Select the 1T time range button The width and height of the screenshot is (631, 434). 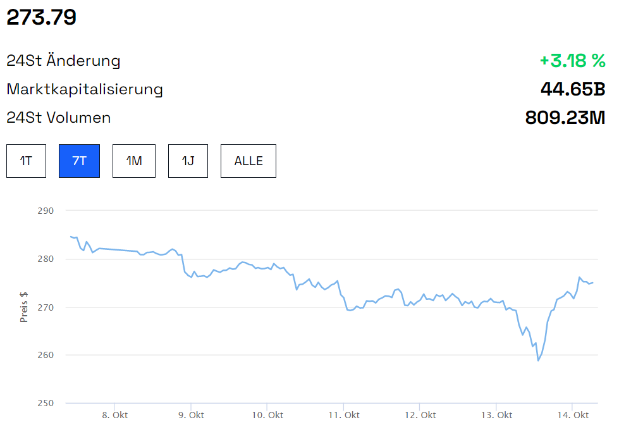(x=26, y=161)
